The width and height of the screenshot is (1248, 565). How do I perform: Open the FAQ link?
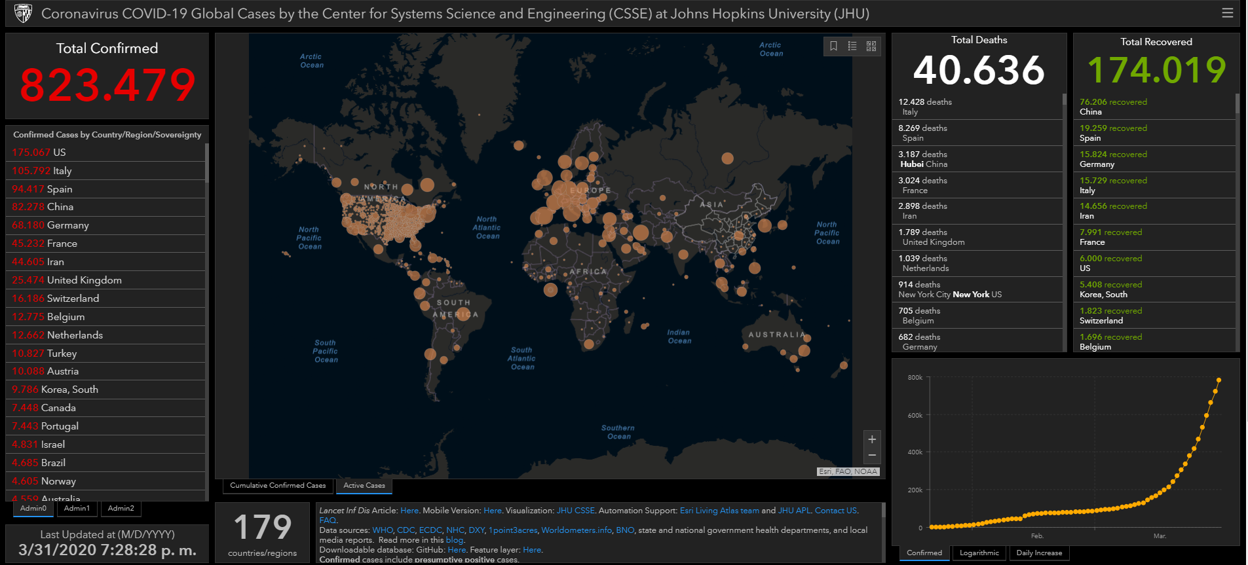[x=328, y=520]
